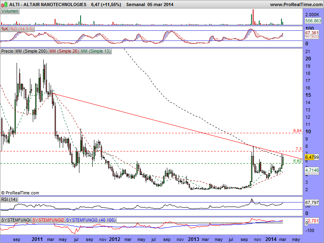This screenshot has height=243, width=324.
Task: Click the 6,47 (+11,55%) price change text
Action: (106, 4)
